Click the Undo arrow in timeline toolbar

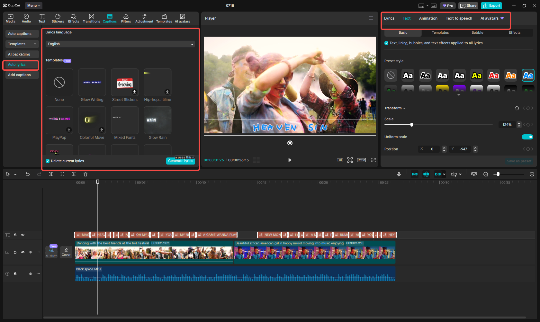coord(28,174)
